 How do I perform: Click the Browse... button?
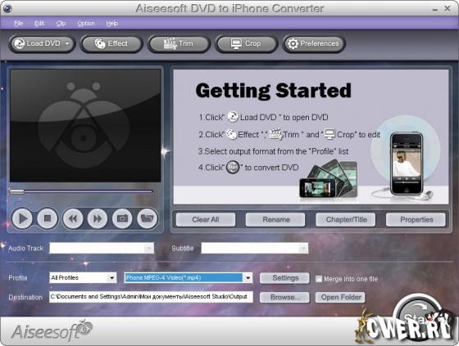click(x=284, y=297)
